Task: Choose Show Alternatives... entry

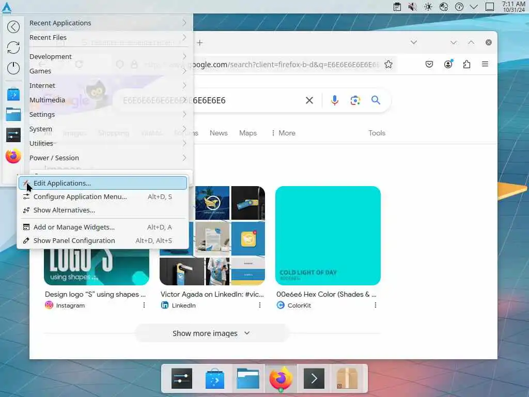Action: click(x=103, y=210)
